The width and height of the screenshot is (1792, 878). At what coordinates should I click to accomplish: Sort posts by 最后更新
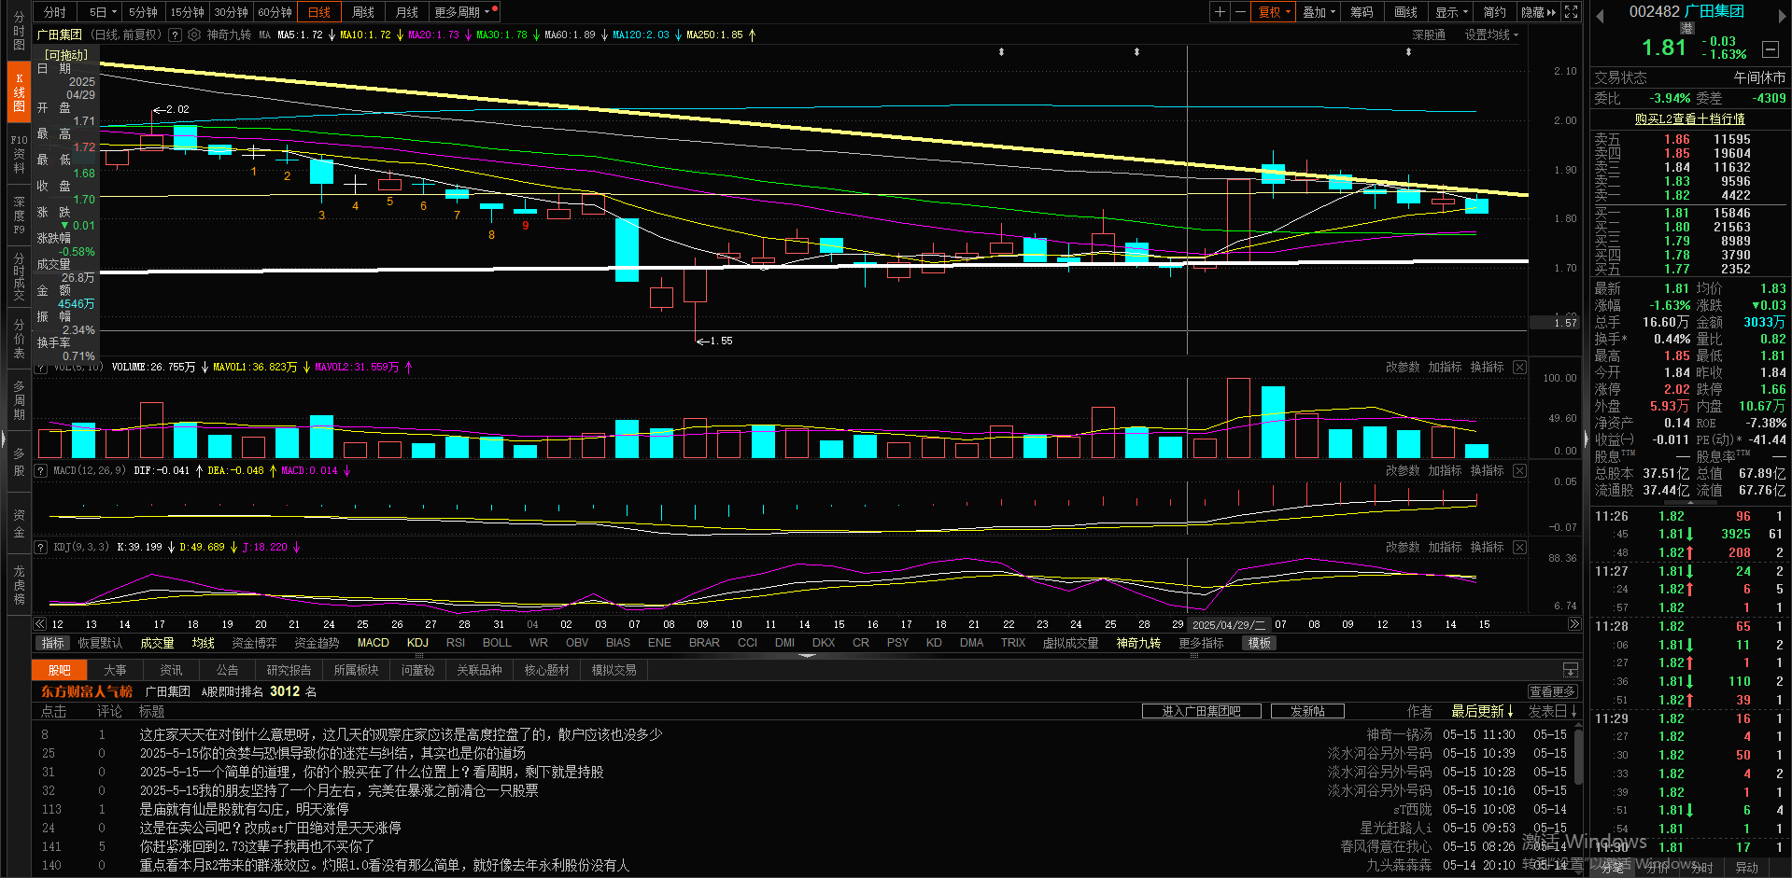[1483, 711]
